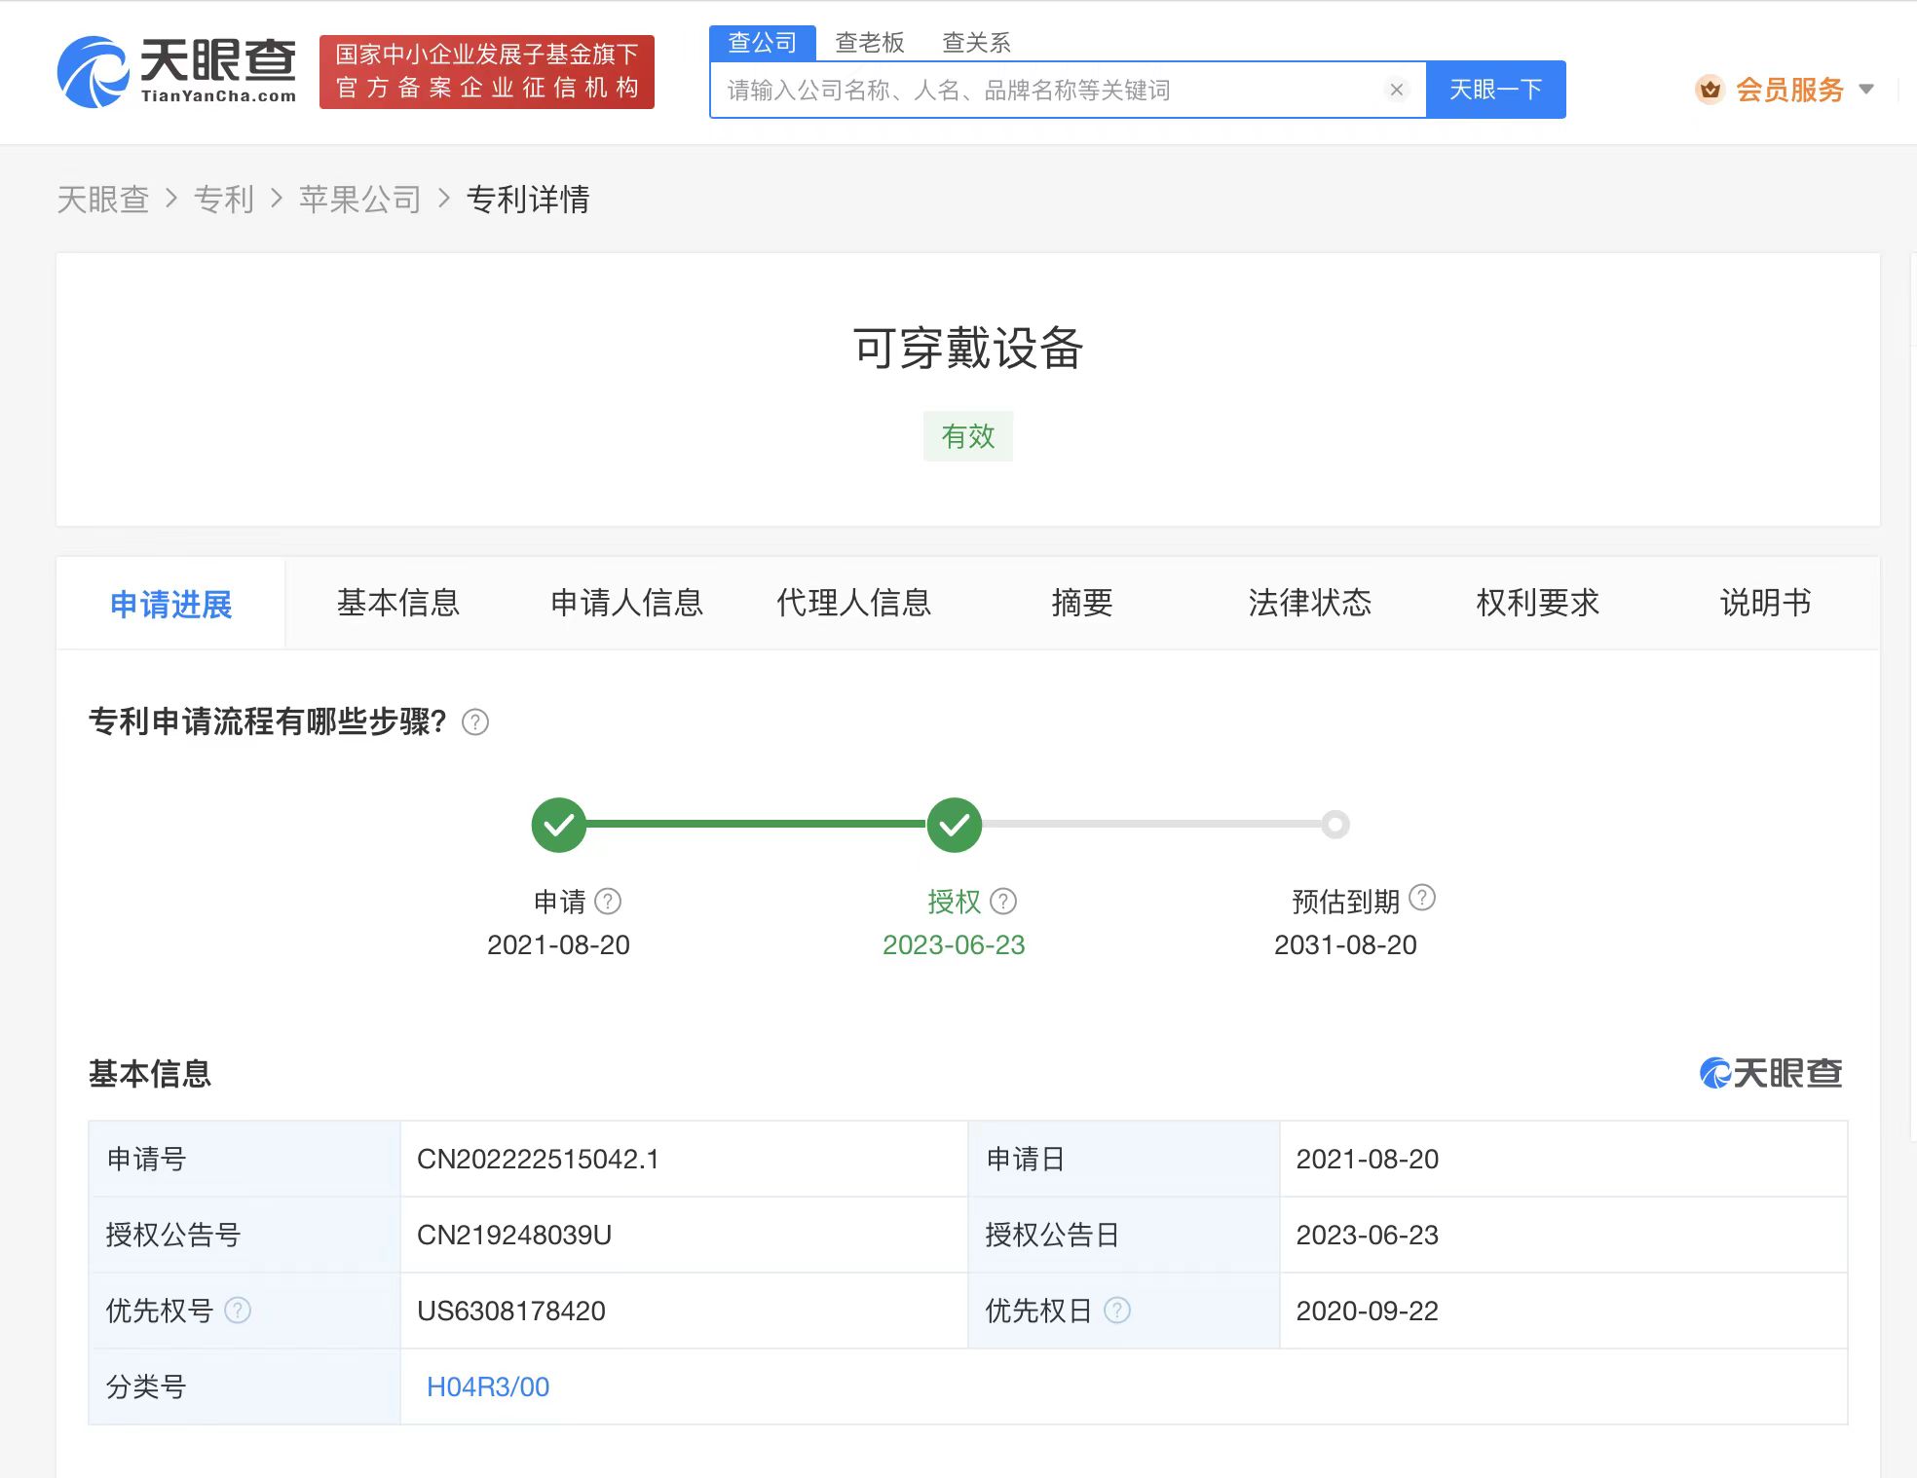Open the 代理人信息 tab
1917x1478 pixels.
[x=854, y=604]
